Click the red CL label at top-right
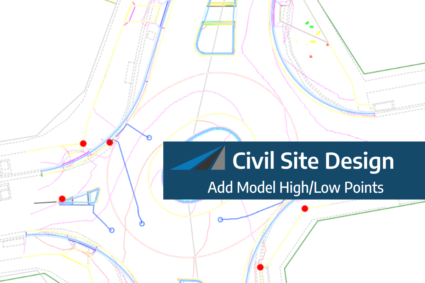The height and width of the screenshot is (283, 425). [311, 56]
